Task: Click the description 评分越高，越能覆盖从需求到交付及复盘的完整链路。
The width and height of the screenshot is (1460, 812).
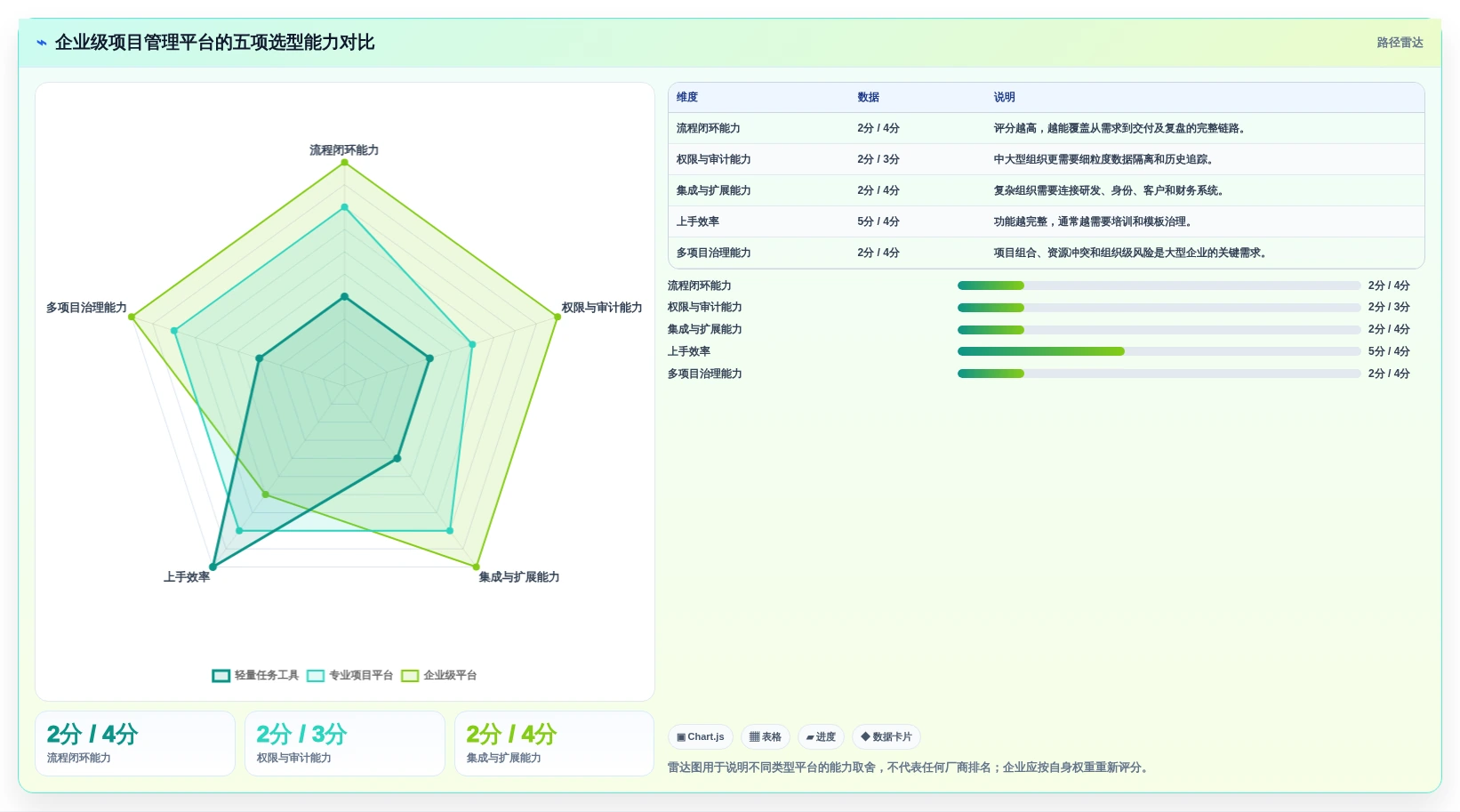Action: click(1121, 128)
